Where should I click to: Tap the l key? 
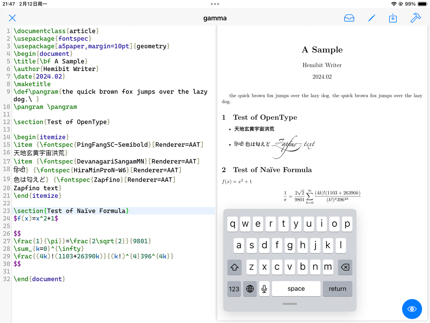(341, 245)
